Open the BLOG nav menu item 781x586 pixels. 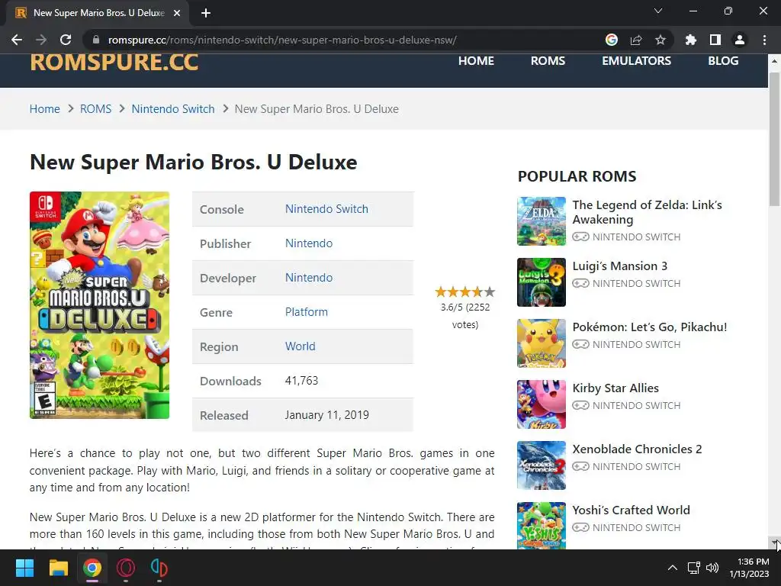(723, 61)
